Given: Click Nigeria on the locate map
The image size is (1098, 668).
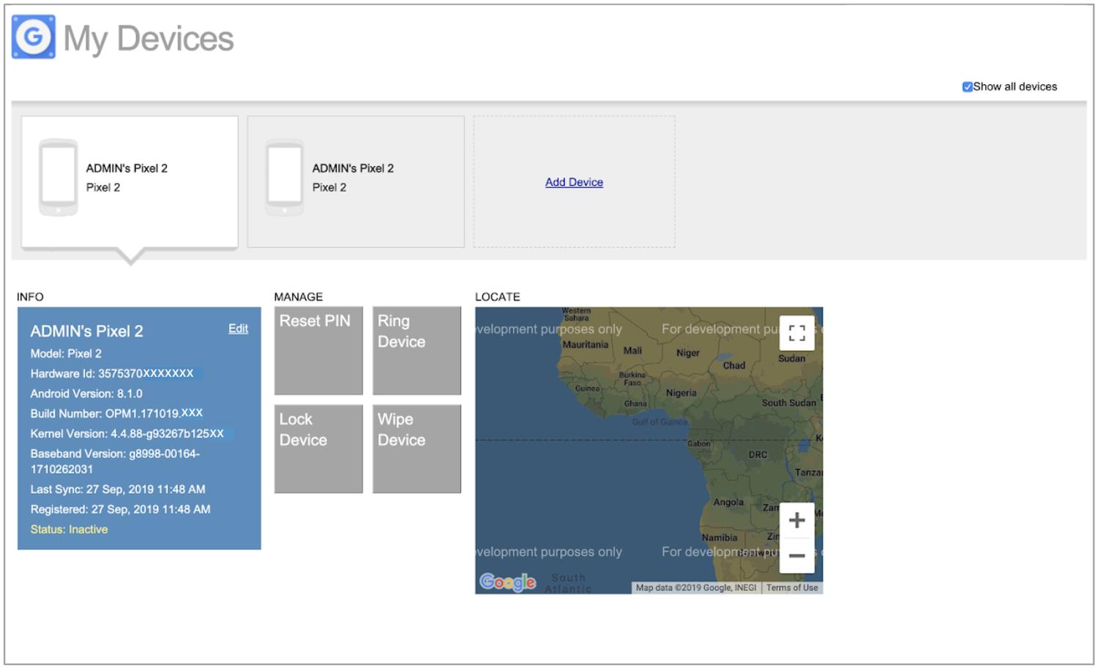Looking at the screenshot, I should (x=681, y=393).
